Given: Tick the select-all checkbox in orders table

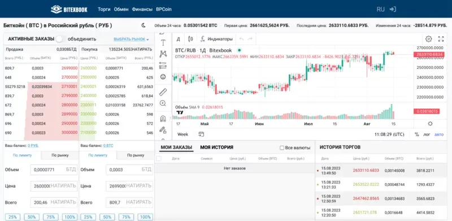Looking at the screenshot, I should pyautogui.click(x=159, y=158).
